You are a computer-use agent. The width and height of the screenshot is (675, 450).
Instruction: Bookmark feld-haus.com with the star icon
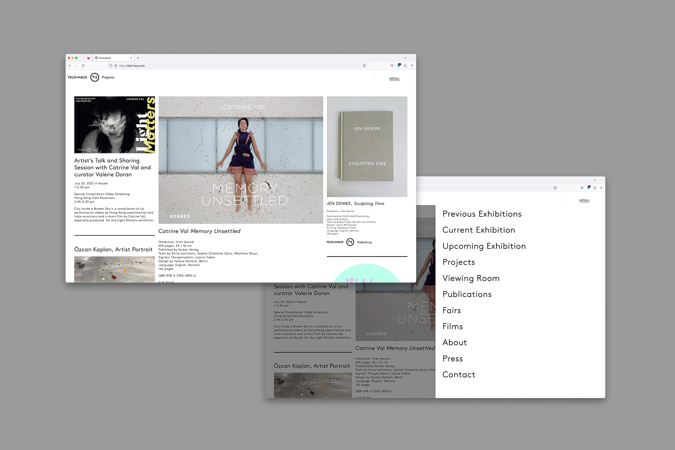click(x=364, y=66)
